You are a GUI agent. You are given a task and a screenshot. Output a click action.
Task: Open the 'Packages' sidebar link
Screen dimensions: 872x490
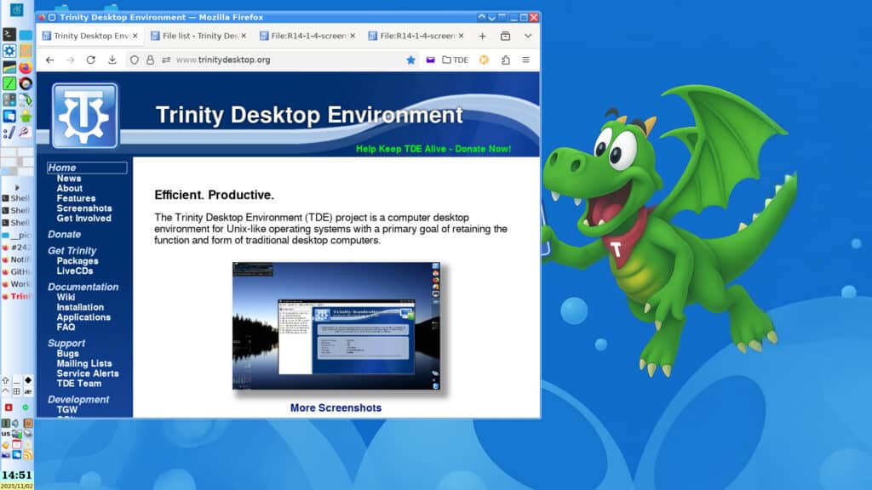pos(77,260)
